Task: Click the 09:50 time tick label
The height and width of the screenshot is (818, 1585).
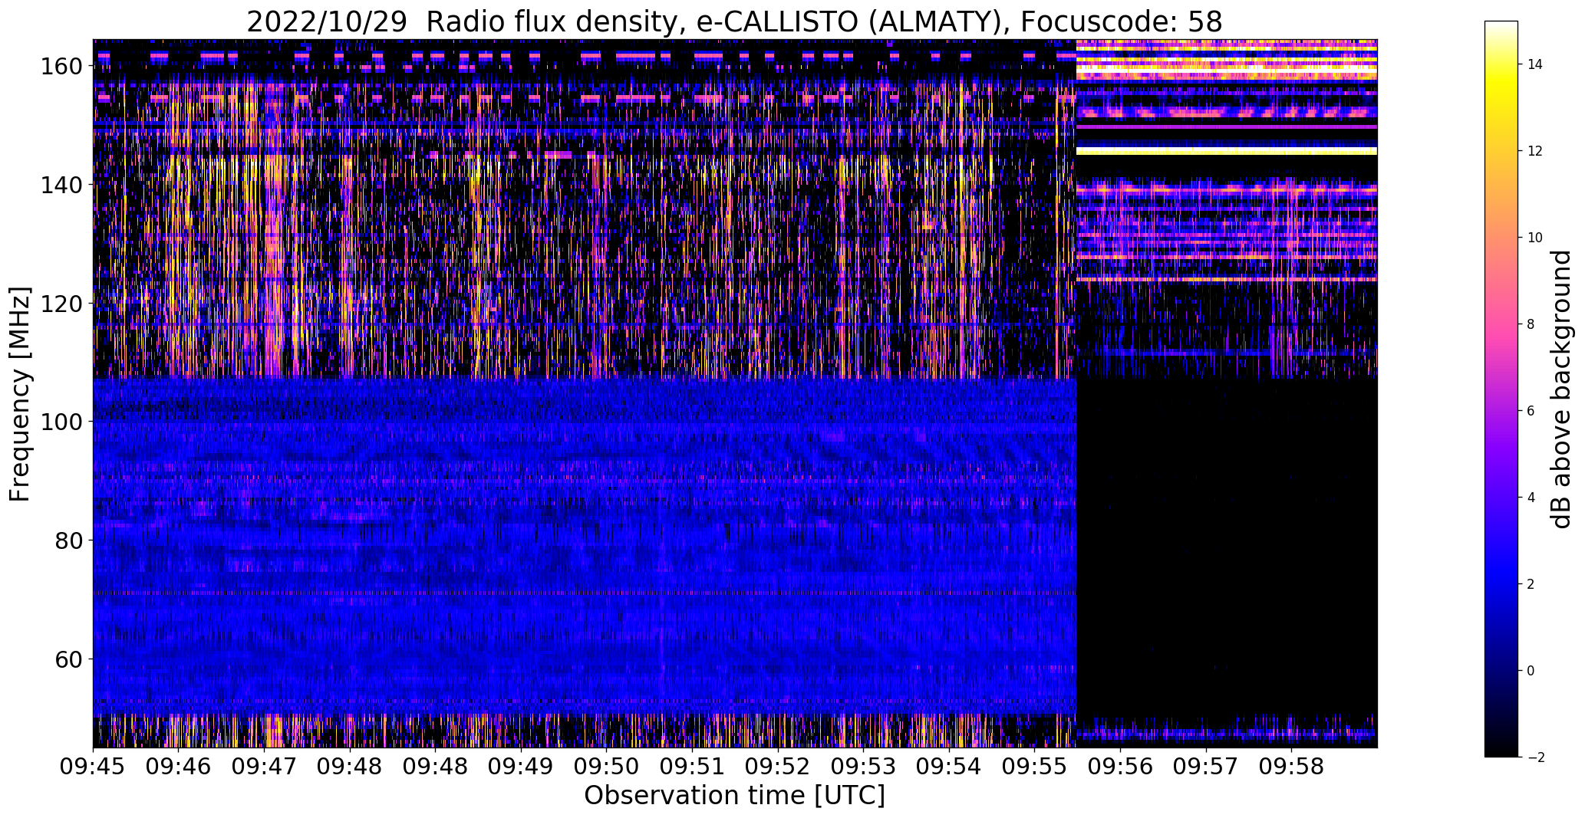Action: pos(607,766)
